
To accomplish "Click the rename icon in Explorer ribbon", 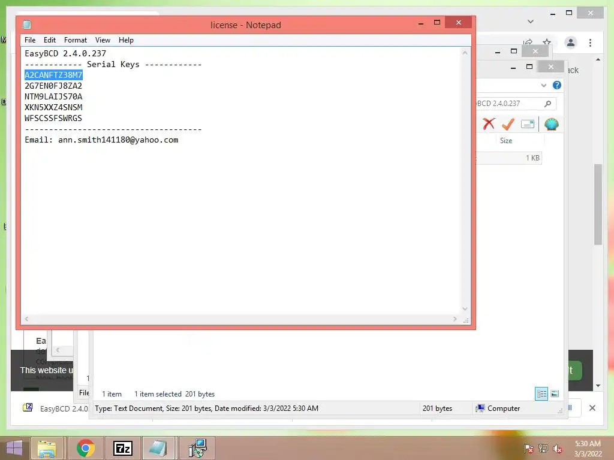I will point(528,124).
